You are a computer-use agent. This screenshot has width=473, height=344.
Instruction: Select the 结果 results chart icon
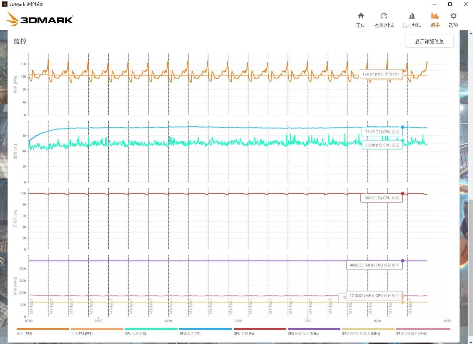coord(435,20)
